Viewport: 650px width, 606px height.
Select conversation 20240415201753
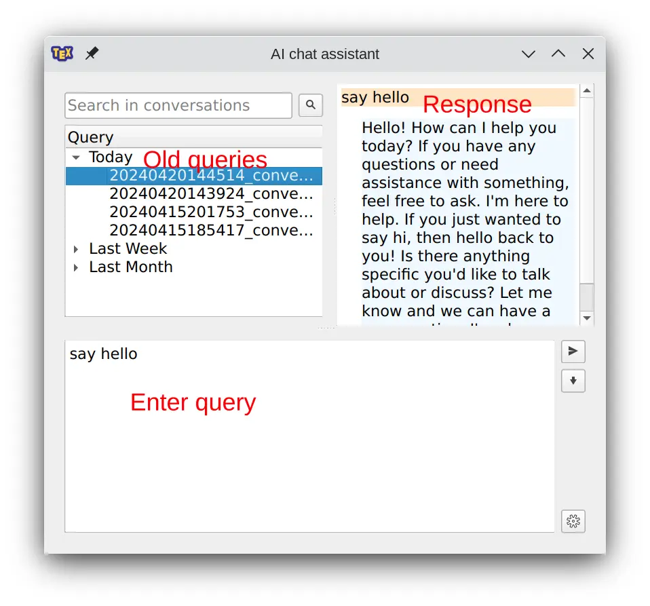tap(210, 212)
